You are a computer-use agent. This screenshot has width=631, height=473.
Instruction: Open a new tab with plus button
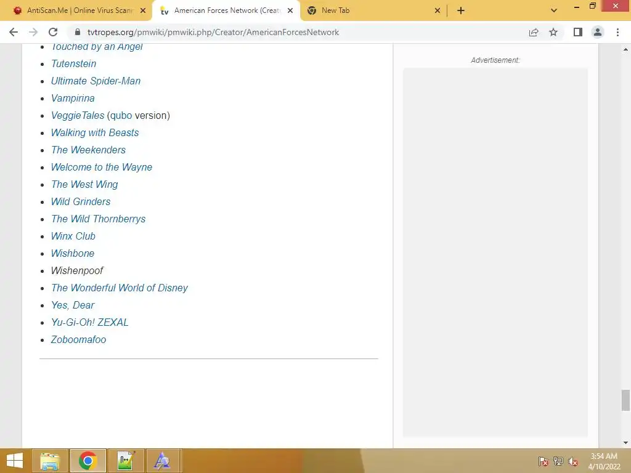[x=461, y=10]
